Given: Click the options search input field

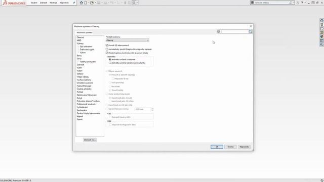Looking at the screenshot, I should (234, 31).
